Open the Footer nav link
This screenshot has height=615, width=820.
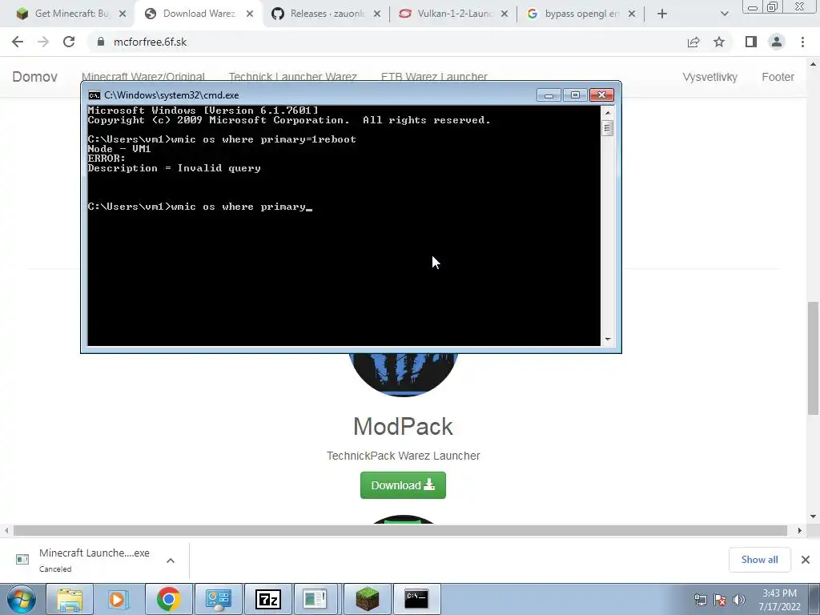click(778, 77)
